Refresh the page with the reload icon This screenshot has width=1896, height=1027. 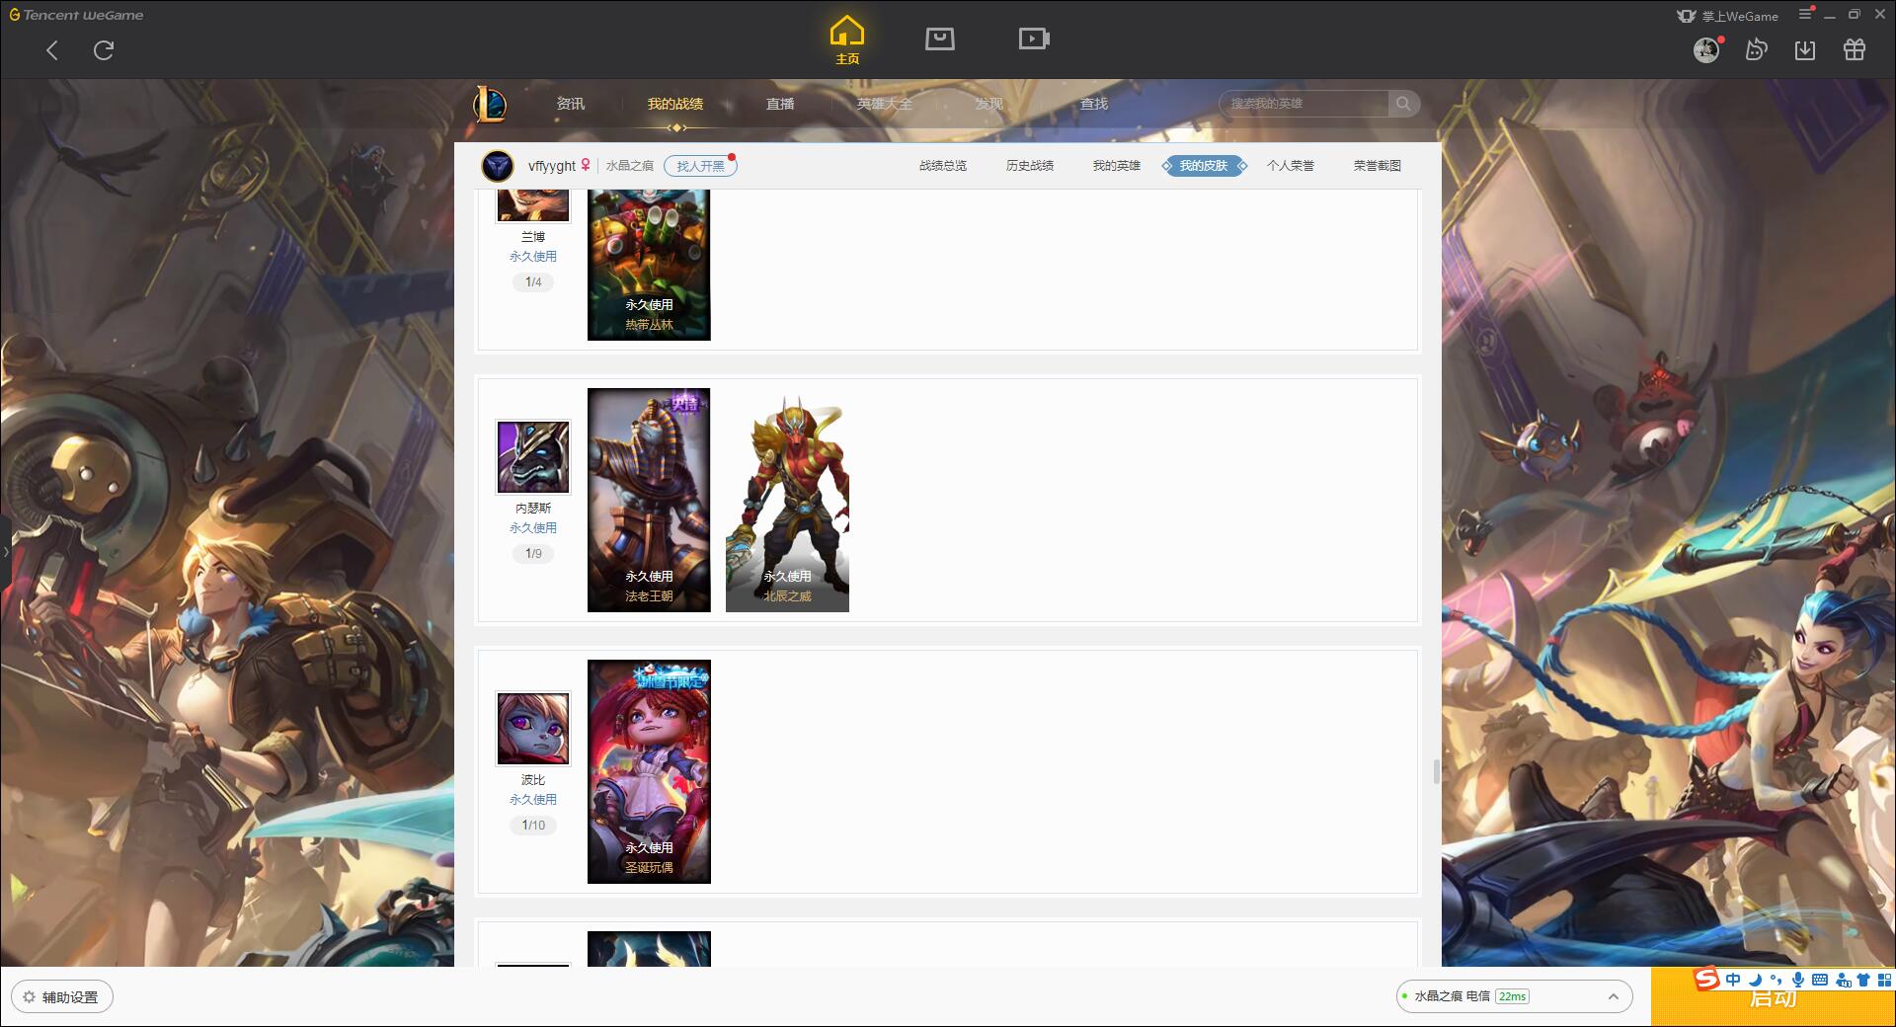(104, 50)
